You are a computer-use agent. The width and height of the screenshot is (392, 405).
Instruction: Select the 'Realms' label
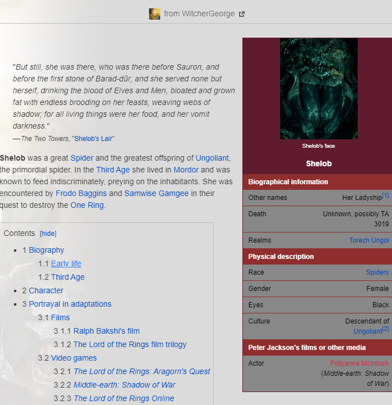pos(260,240)
